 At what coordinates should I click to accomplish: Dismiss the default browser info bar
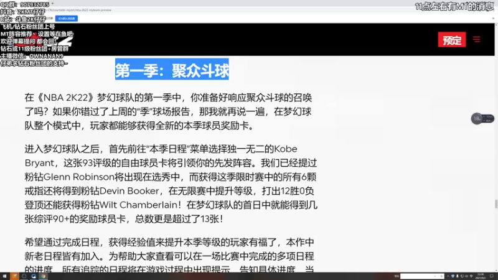(493, 19)
